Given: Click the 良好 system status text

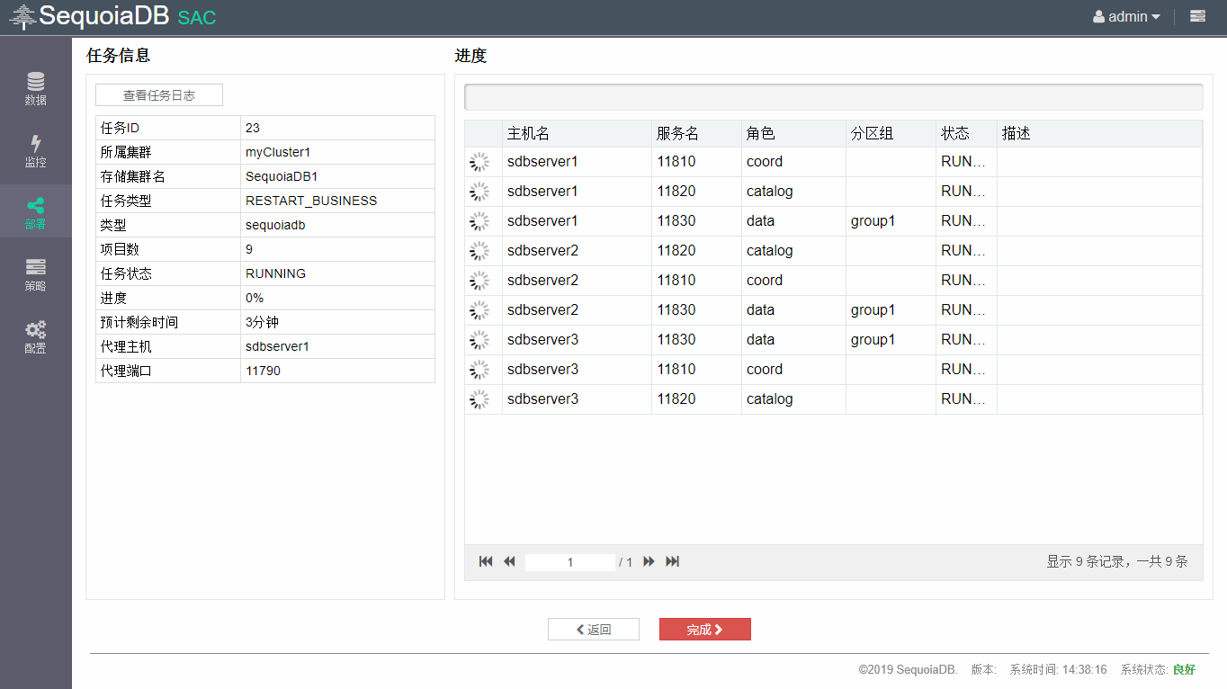Looking at the screenshot, I should pyautogui.click(x=1184, y=670).
